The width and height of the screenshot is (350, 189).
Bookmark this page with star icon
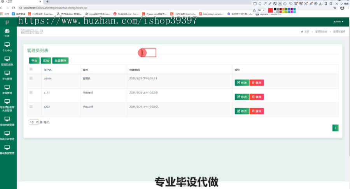click(335, 8)
